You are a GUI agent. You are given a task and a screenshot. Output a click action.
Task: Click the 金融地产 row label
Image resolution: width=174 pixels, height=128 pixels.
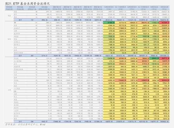17,28
